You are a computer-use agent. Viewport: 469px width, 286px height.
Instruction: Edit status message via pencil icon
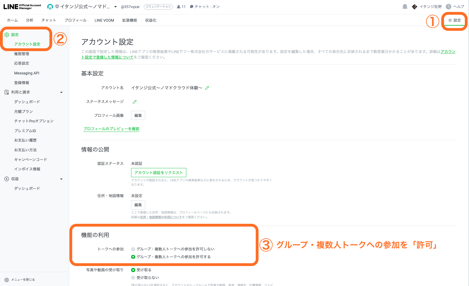(135, 102)
